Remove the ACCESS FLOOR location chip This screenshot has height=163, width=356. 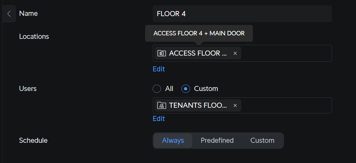tap(235, 53)
